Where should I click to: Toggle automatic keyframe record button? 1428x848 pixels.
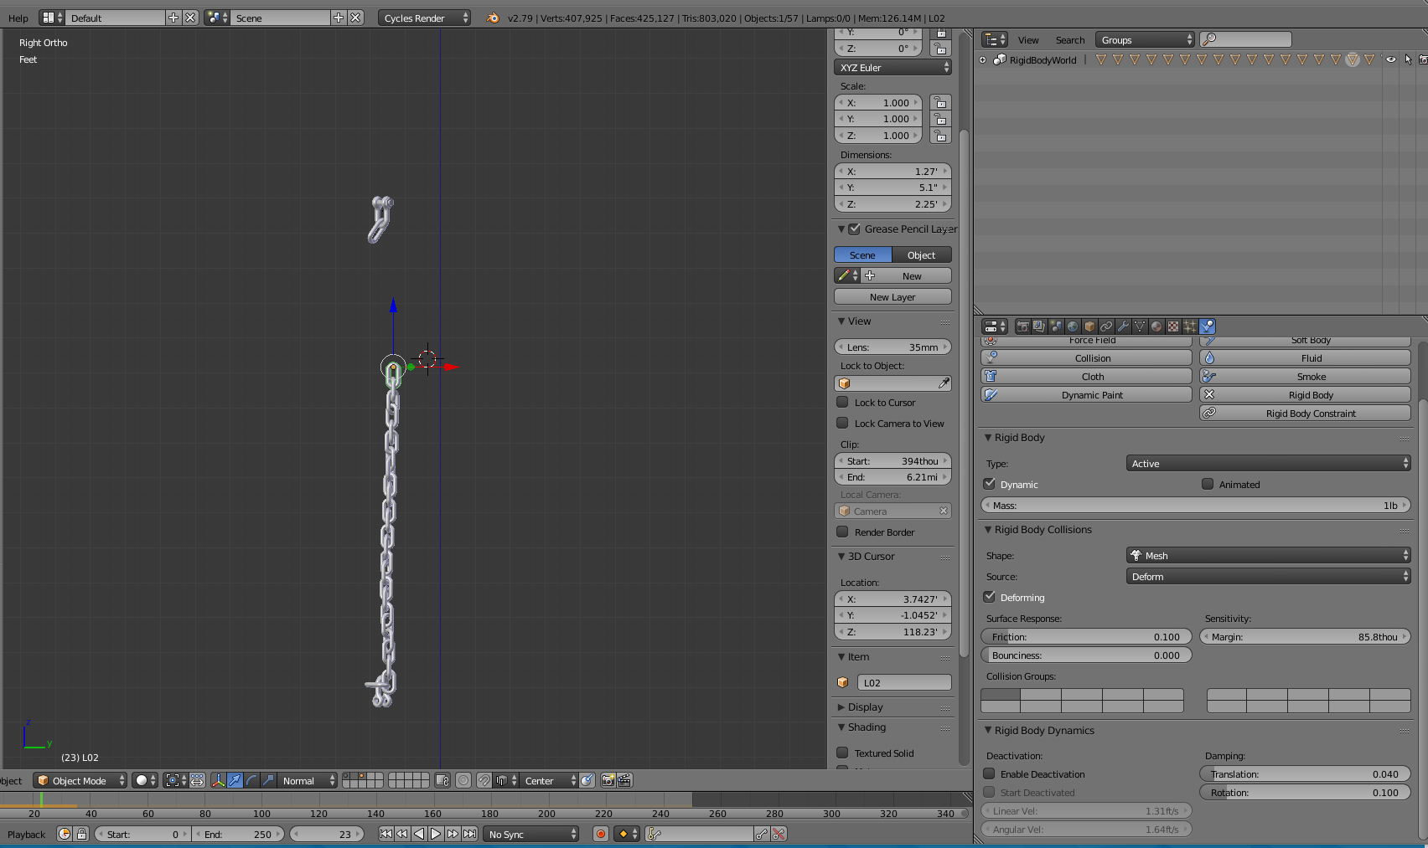[600, 834]
